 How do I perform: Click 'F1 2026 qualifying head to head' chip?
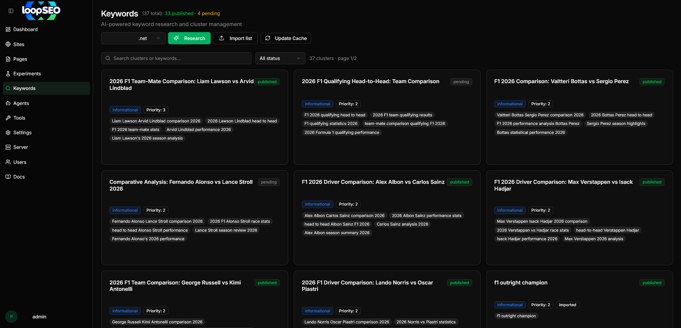[335, 115]
